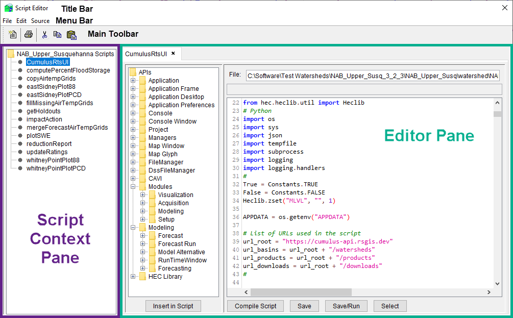Click the APIs root folder icon
Image resolution: width=513 pixels, height=318 pixels.
click(133, 72)
